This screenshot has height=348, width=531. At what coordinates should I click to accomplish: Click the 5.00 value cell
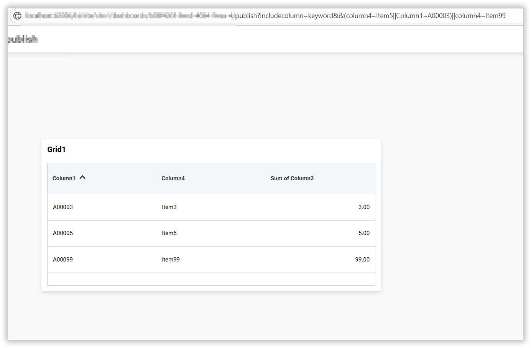point(363,233)
